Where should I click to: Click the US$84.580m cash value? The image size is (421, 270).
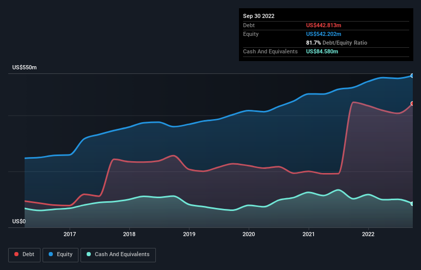point(322,51)
